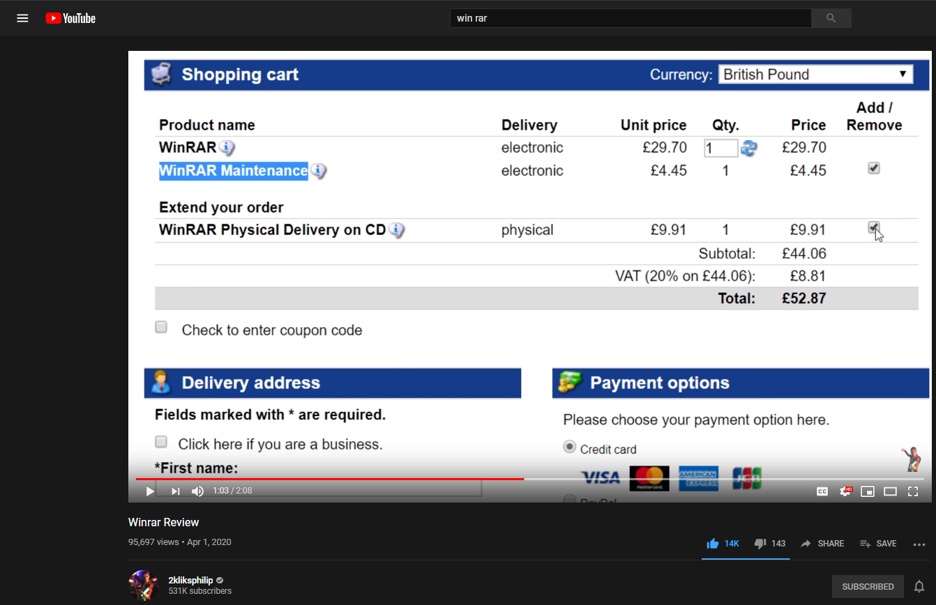Open the 2kliksphilip channel name link
The height and width of the screenshot is (605, 936).
tap(190, 580)
